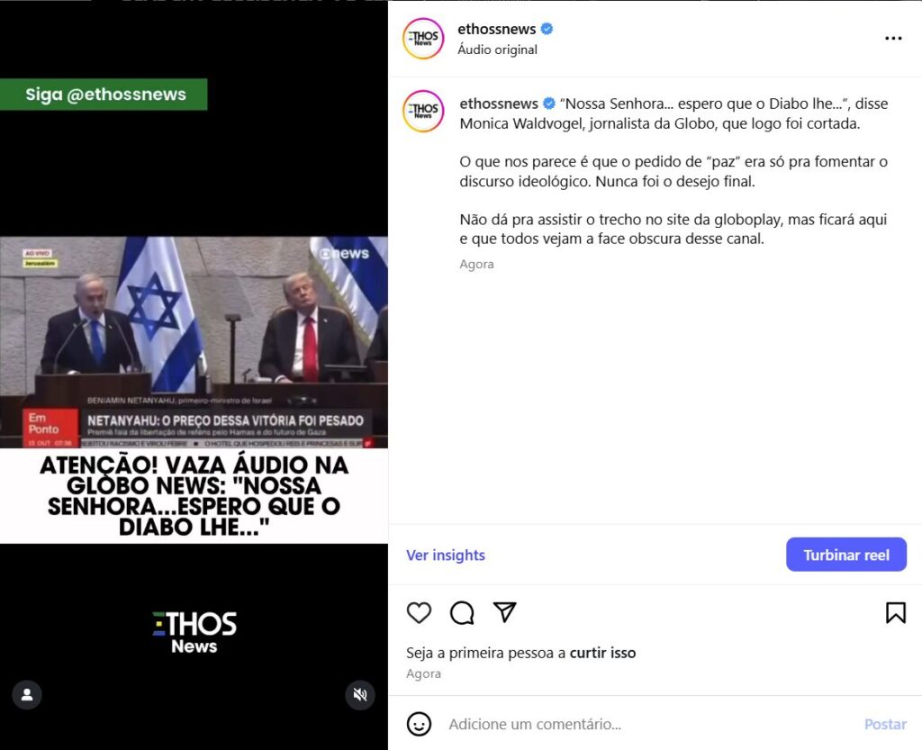Show tagged people icon on the video
Image resolution: width=922 pixels, height=750 pixels.
(x=27, y=695)
